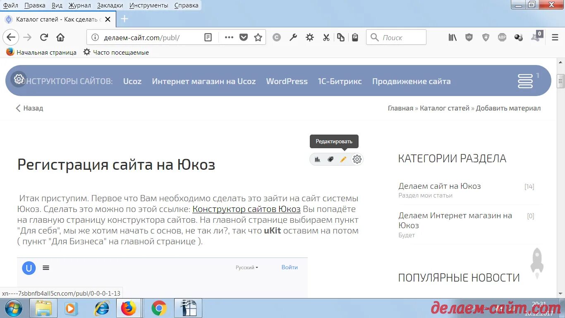This screenshot has height=318, width=565.
Task: Show site information icon in address bar
Action: 95,38
